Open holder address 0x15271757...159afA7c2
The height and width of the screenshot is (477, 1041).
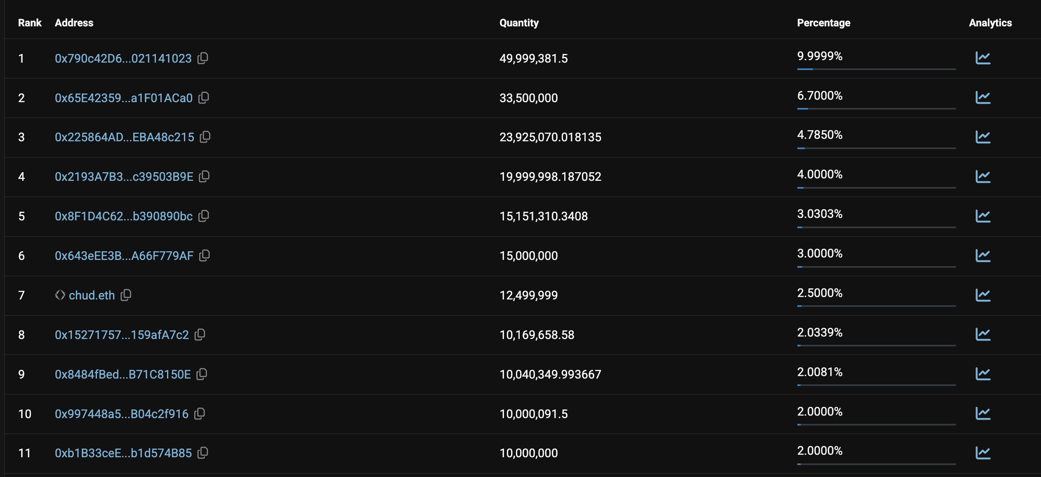(x=122, y=335)
